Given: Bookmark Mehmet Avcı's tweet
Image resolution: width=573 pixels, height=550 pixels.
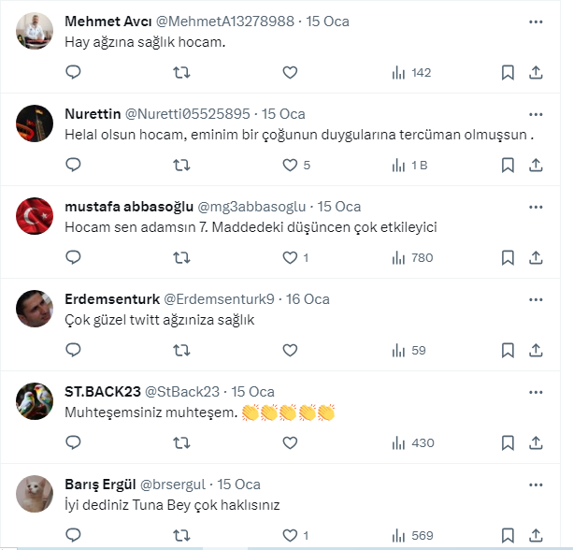Looking at the screenshot, I should (x=508, y=72).
